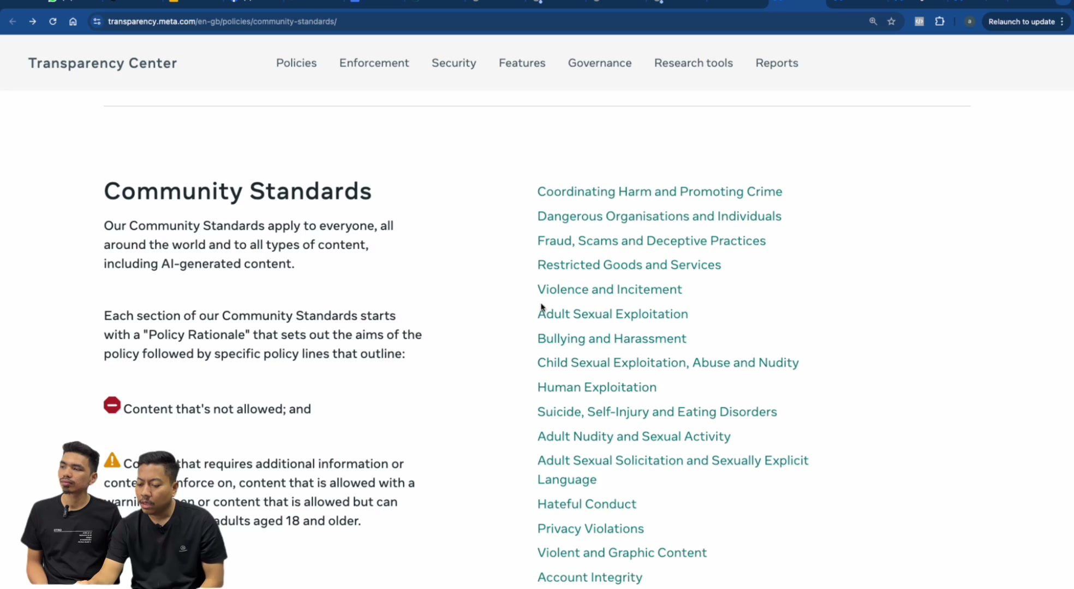Click the browser forward arrow
Viewport: 1074px width, 589px height.
click(33, 21)
